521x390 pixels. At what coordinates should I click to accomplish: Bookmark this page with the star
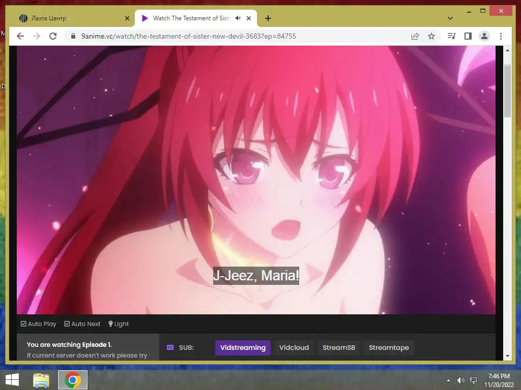point(431,36)
